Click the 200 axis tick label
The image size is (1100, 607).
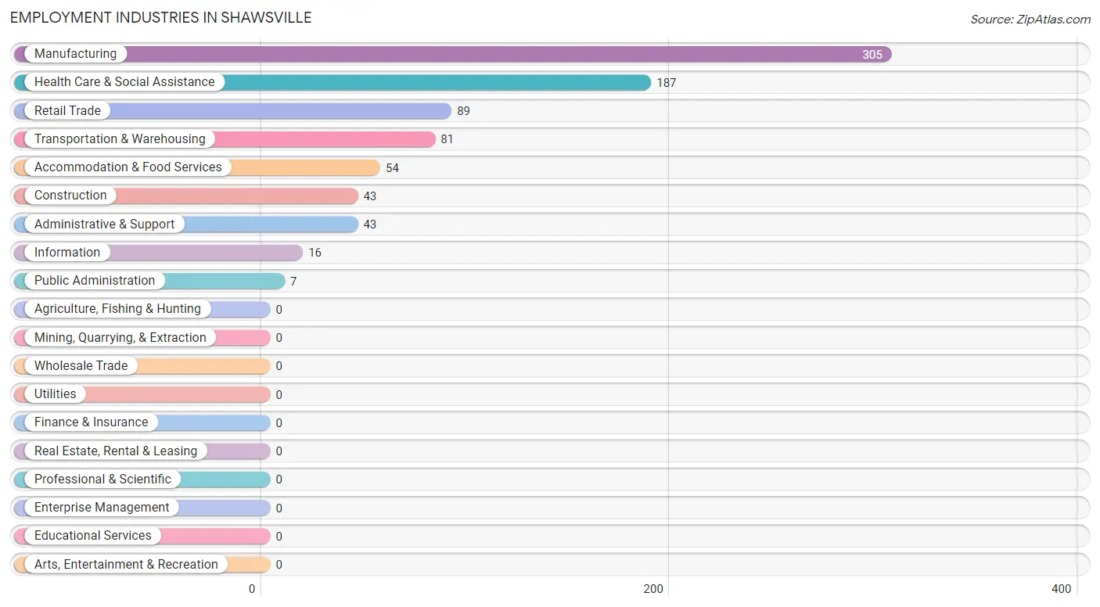[653, 589]
